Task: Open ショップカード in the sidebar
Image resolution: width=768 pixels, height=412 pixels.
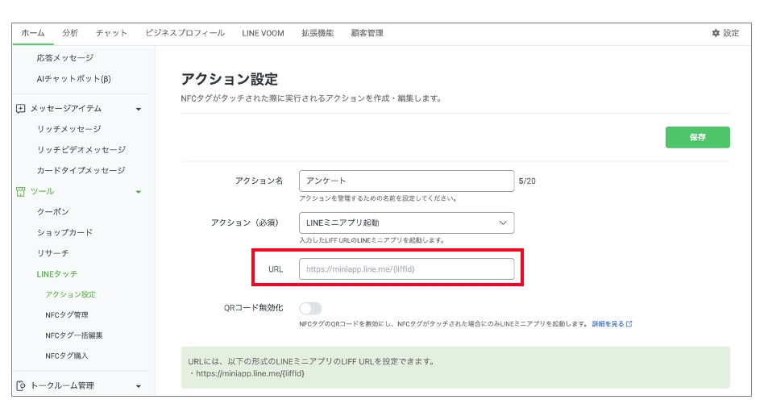Action: [64, 232]
